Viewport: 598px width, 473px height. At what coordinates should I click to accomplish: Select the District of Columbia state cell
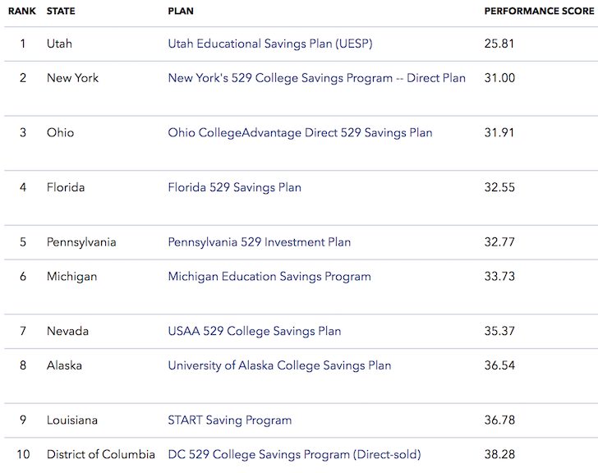pos(100,454)
